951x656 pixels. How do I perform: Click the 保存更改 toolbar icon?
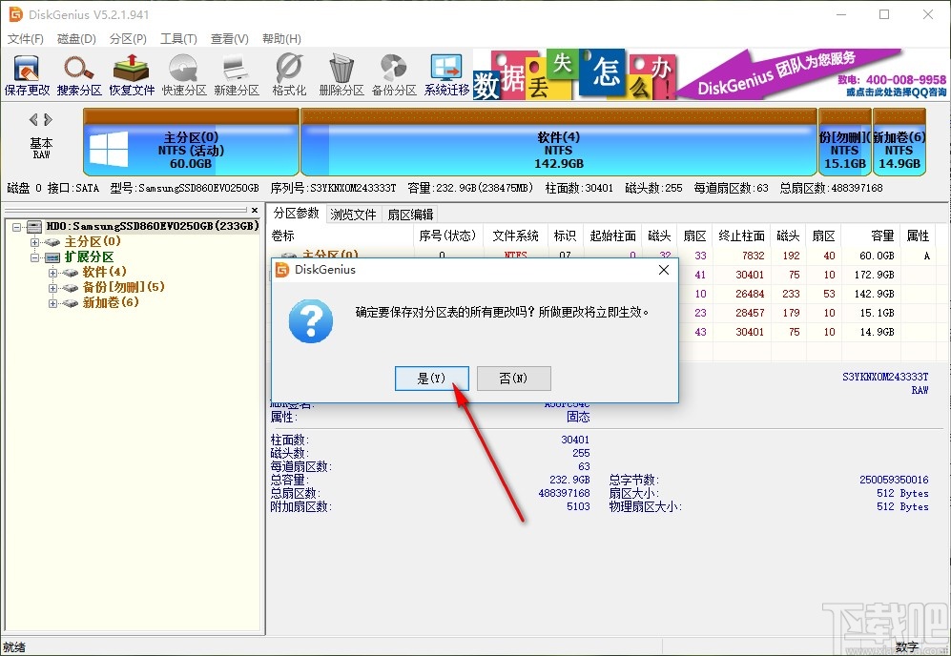(27, 75)
